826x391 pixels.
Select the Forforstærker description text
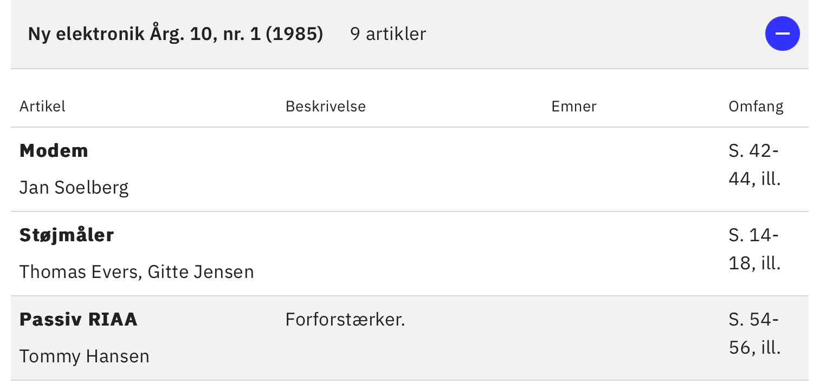pyautogui.click(x=345, y=319)
